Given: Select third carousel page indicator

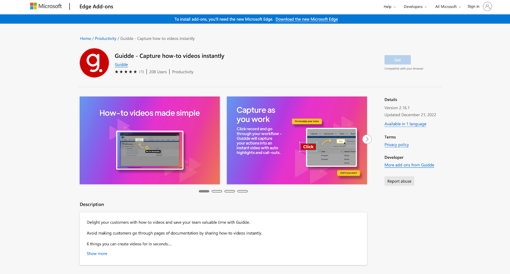Looking at the screenshot, I should 229,191.
